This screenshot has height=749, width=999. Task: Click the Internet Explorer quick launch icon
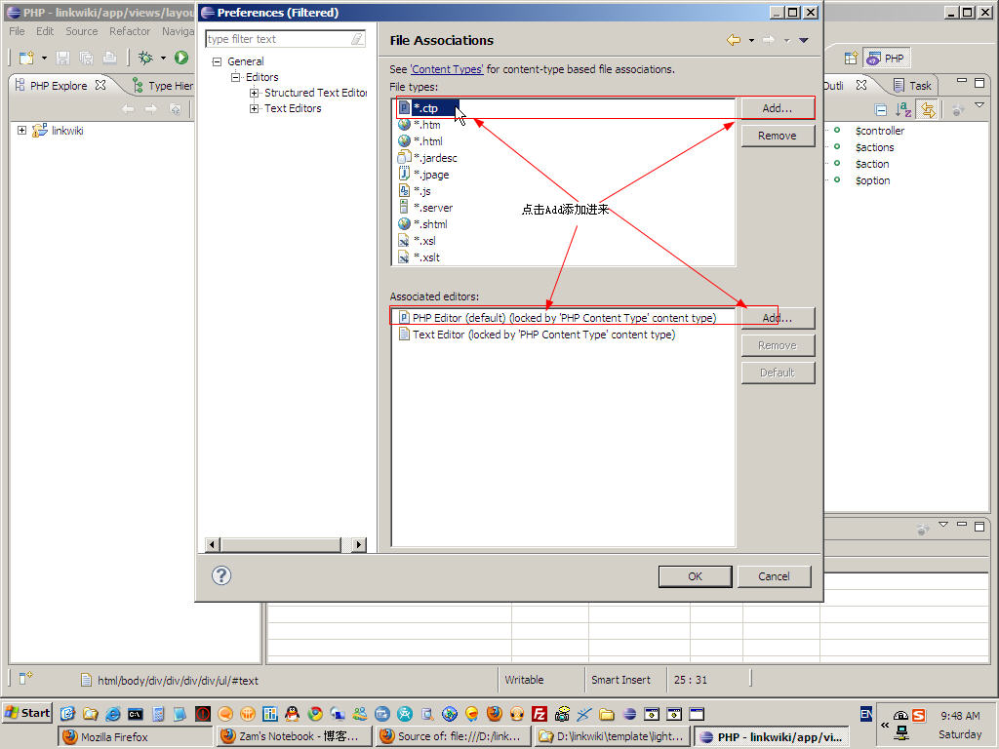(x=113, y=714)
